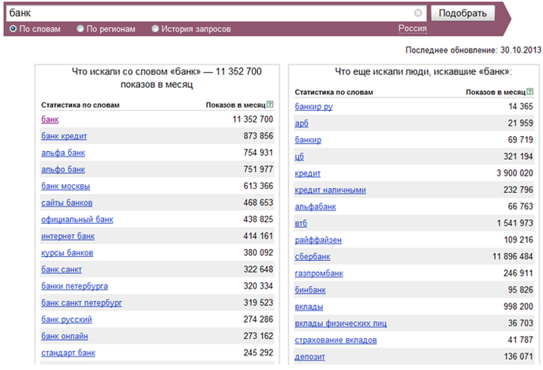The image size is (543, 370).
Task: Open the 'банкир ру' related query link
Action: [x=314, y=107]
